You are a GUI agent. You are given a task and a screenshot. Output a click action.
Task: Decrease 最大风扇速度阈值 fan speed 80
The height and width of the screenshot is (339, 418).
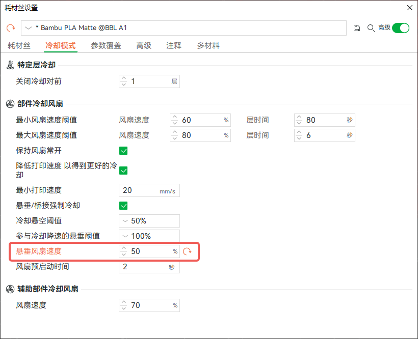[175, 138]
